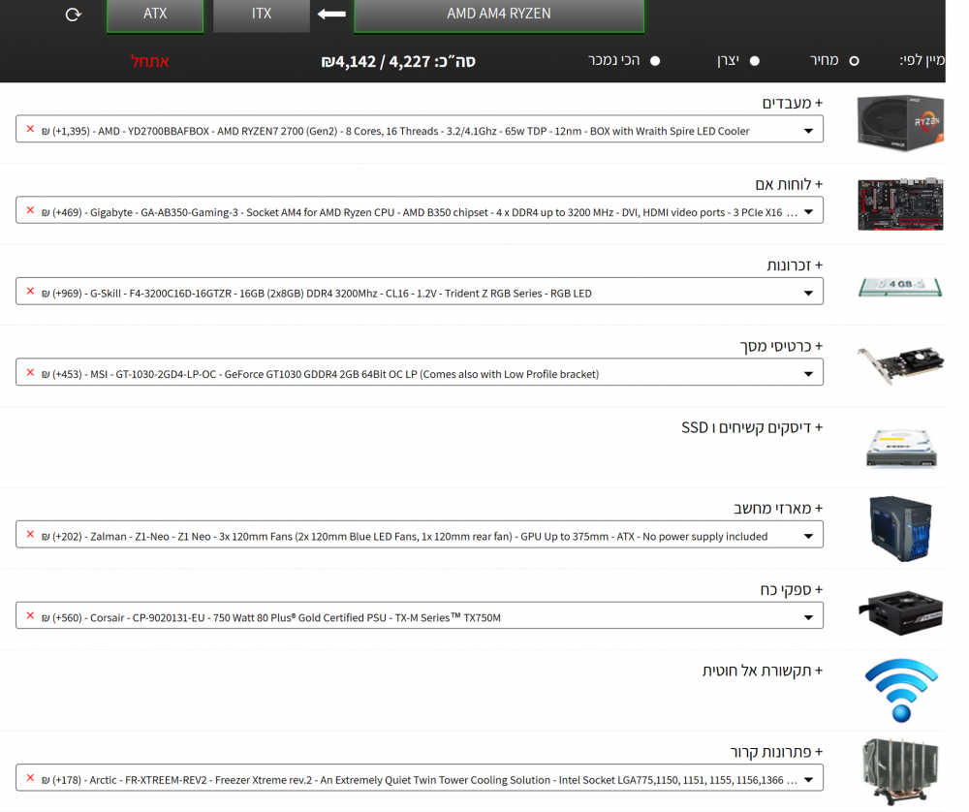Expand the כרטיסי מסך section
Screen dimensions: 969x812
pyautogui.click(x=782, y=347)
